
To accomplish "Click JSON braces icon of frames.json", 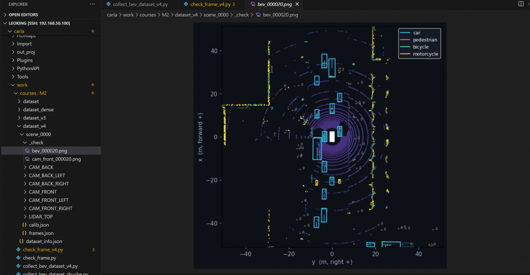I will click(x=24, y=233).
